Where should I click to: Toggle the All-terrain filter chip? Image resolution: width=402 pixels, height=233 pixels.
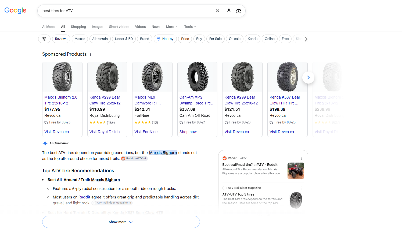100,39
